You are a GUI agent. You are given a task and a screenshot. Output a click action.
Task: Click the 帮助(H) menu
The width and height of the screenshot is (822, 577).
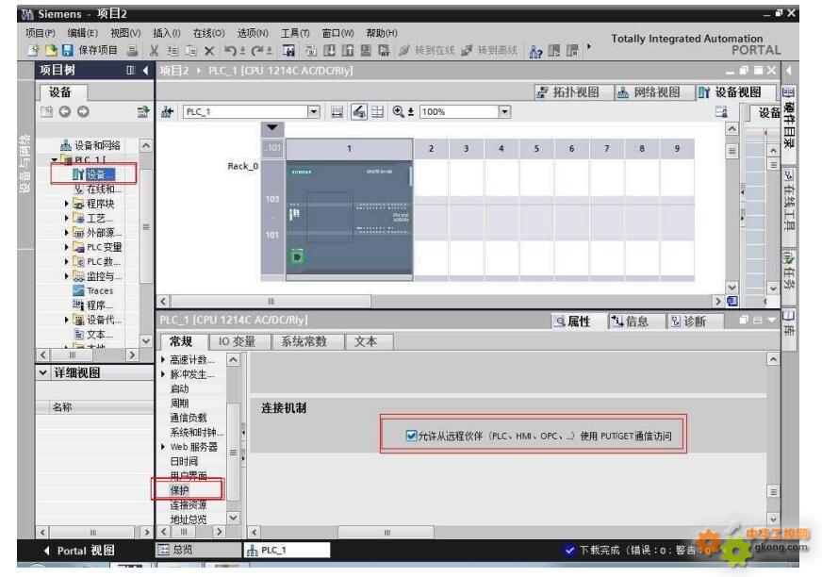[382, 33]
